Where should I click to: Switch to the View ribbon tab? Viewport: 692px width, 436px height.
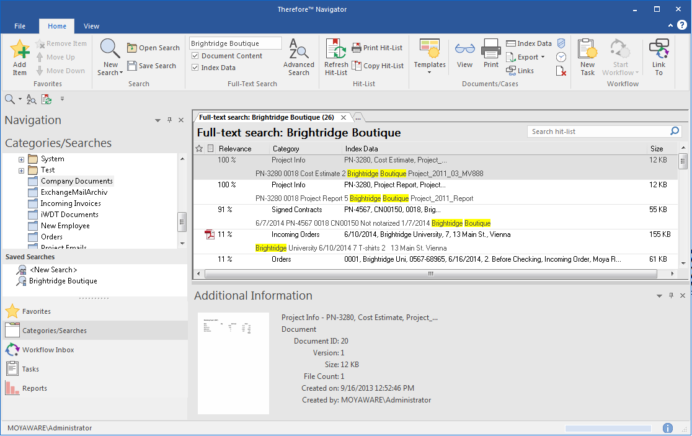click(x=91, y=26)
